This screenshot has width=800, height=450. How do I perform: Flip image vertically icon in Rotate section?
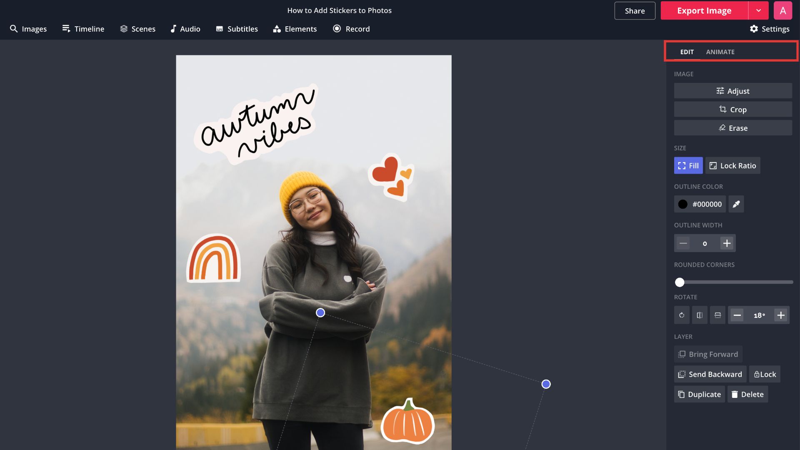pos(717,315)
